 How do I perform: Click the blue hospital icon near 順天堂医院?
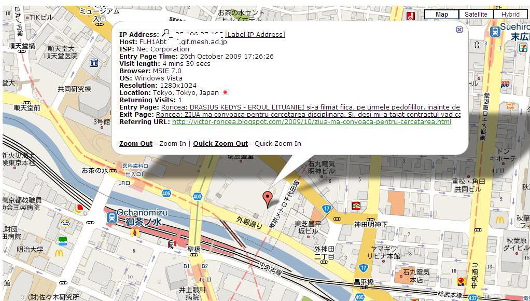[x=94, y=63]
